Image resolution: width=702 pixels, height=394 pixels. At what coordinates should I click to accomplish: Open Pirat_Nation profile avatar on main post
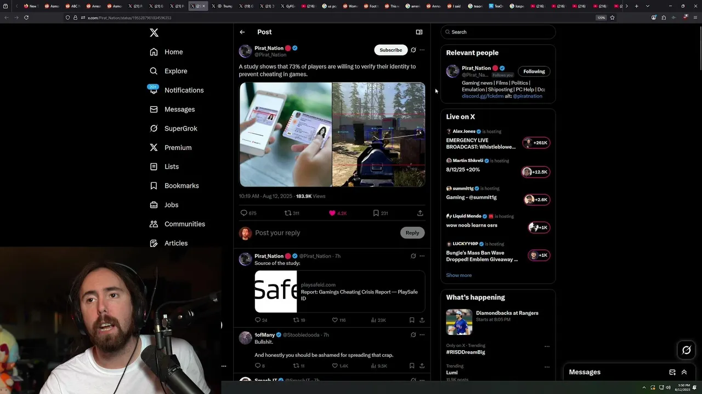[x=245, y=51]
